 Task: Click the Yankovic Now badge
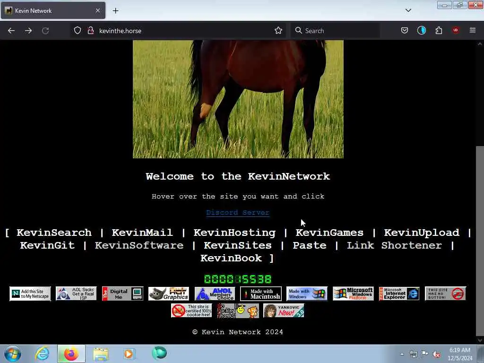(x=284, y=311)
